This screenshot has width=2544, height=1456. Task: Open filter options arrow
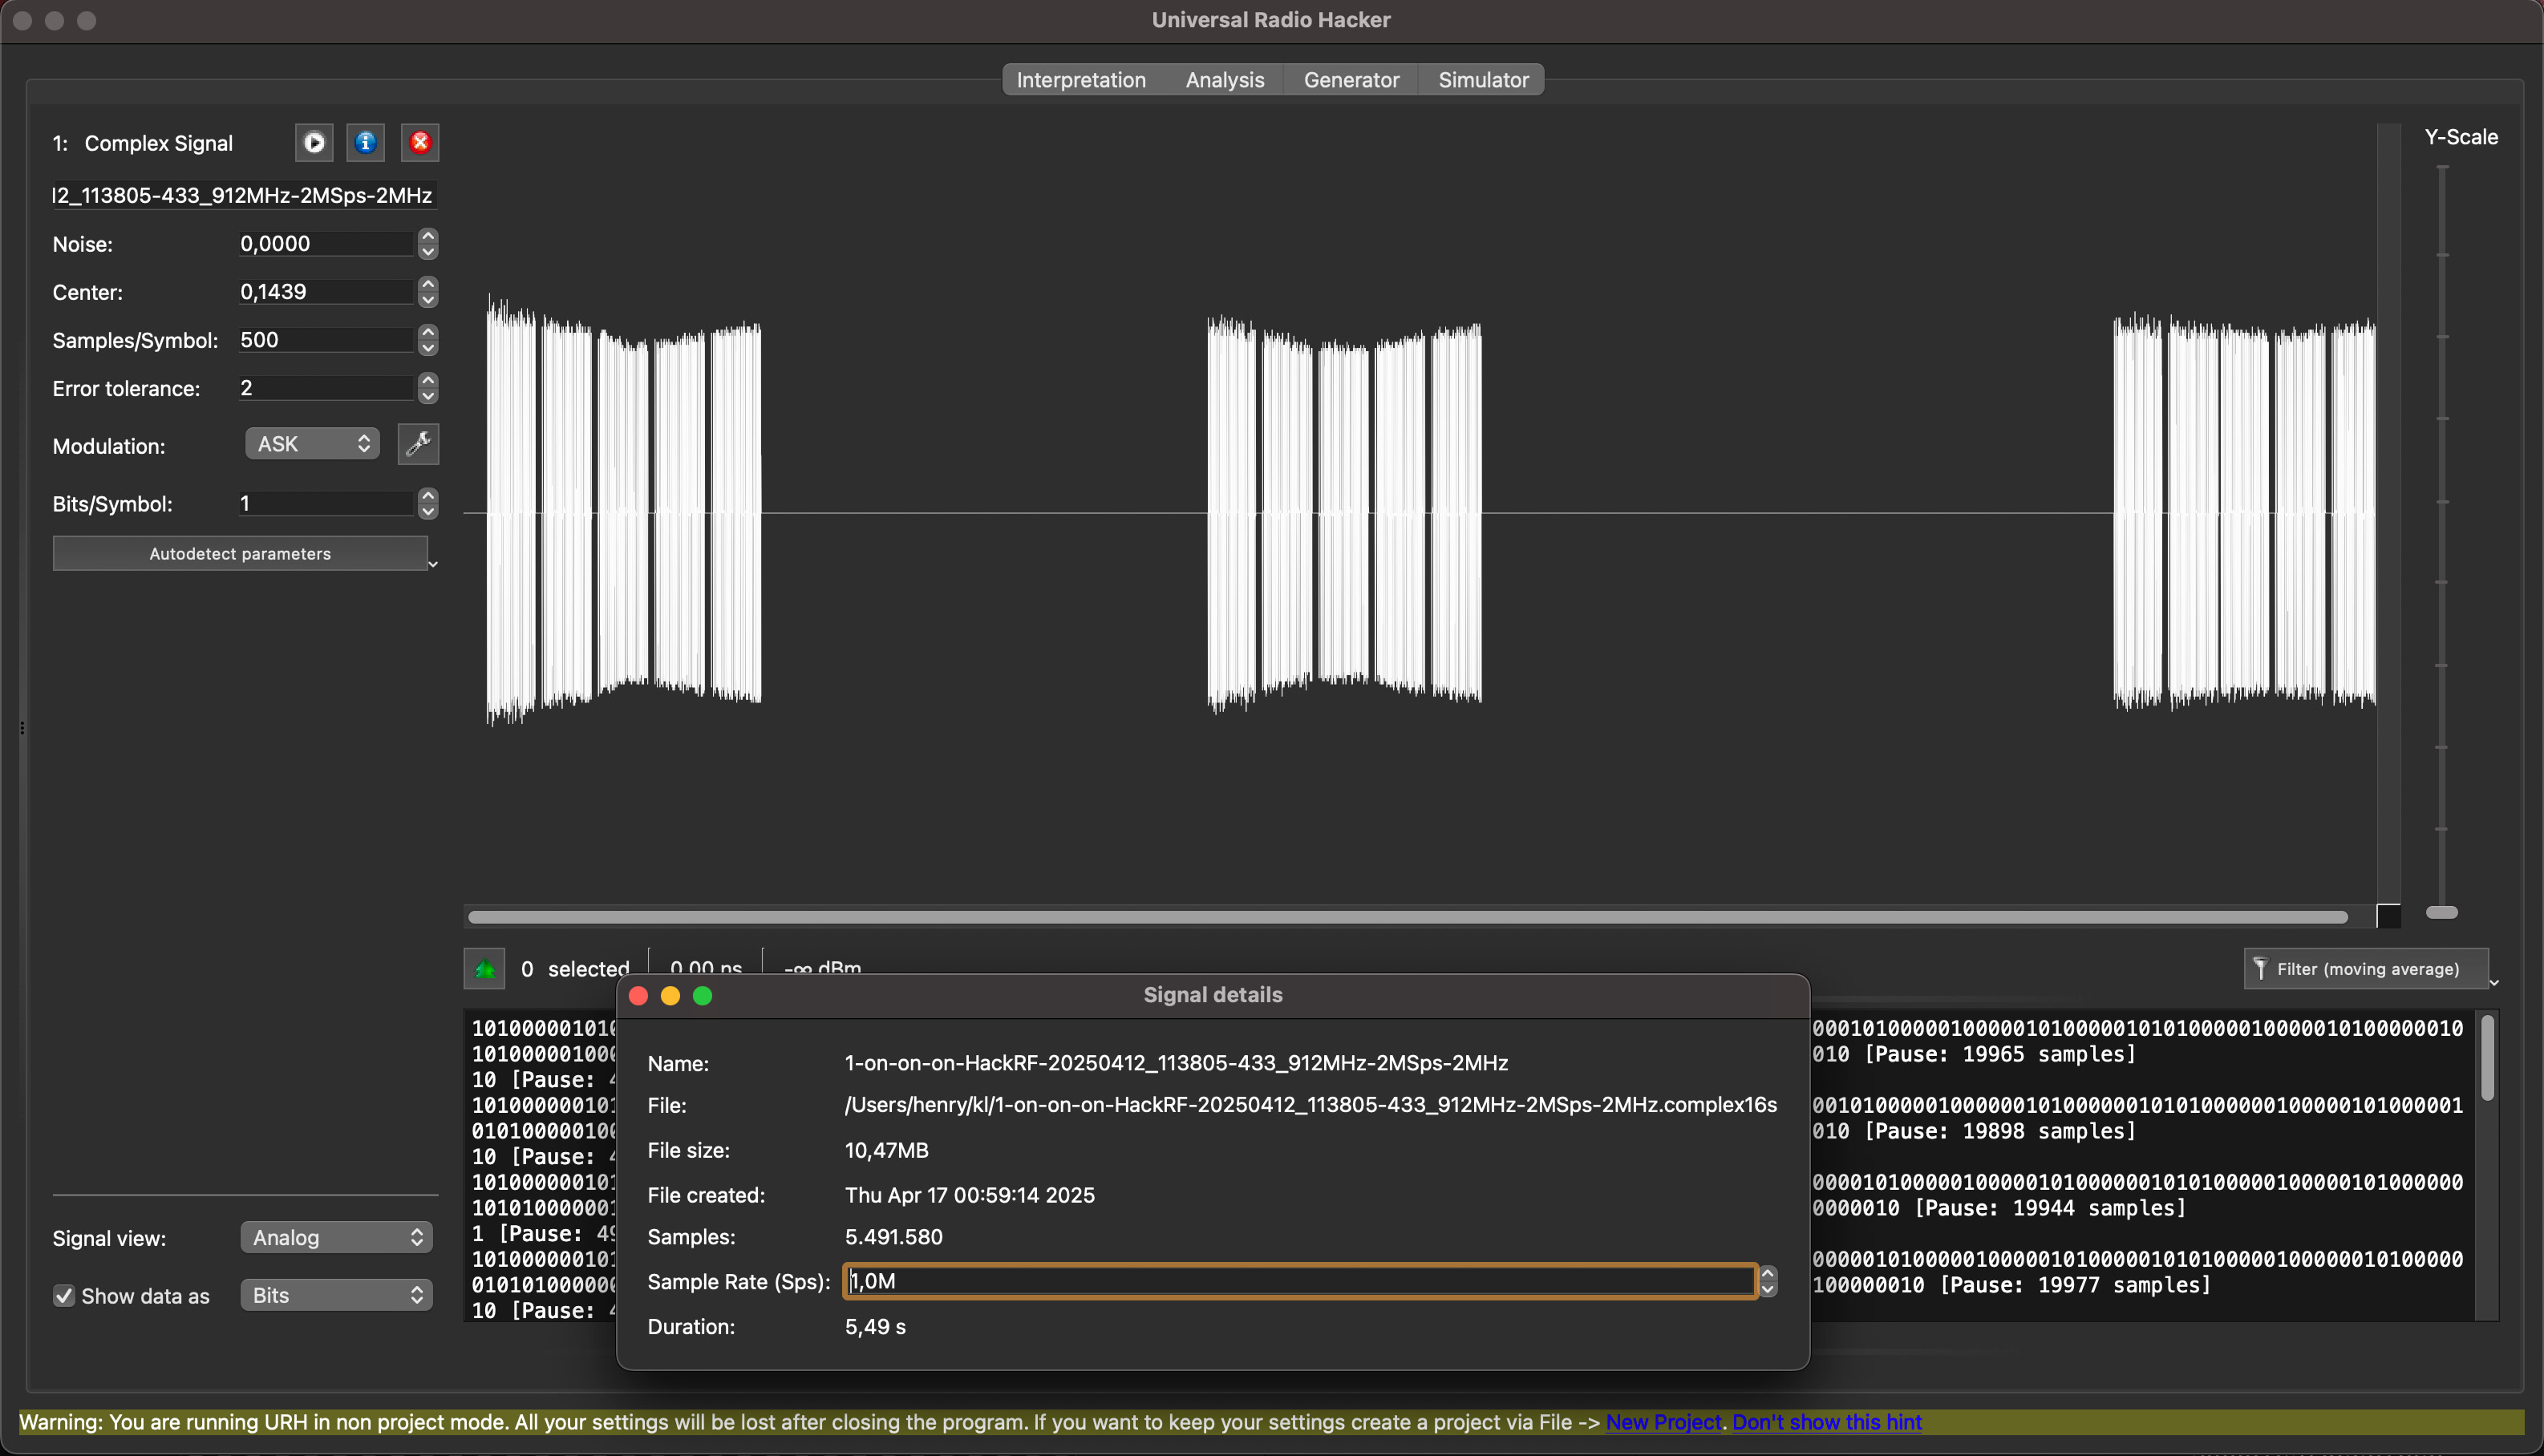tap(2494, 983)
